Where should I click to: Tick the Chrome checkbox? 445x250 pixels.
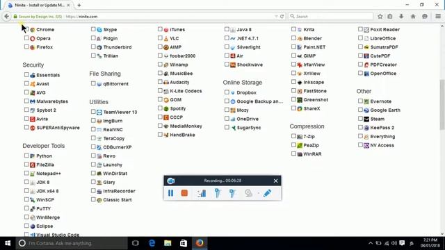[26, 29]
